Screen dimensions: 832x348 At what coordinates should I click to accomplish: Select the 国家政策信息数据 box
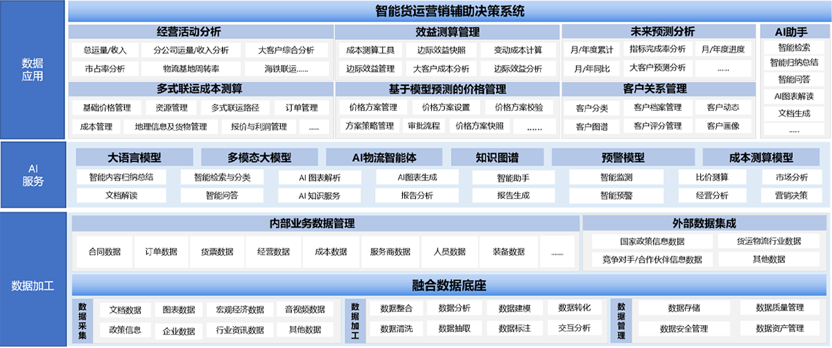(x=652, y=241)
